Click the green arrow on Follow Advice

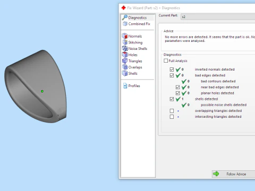tap(216, 174)
